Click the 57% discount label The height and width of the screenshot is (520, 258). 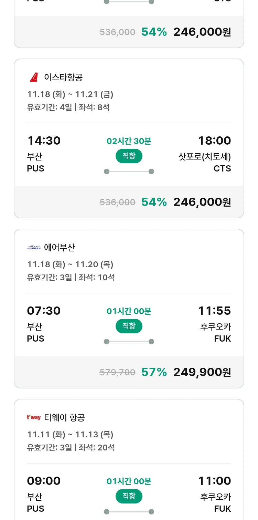point(154,372)
